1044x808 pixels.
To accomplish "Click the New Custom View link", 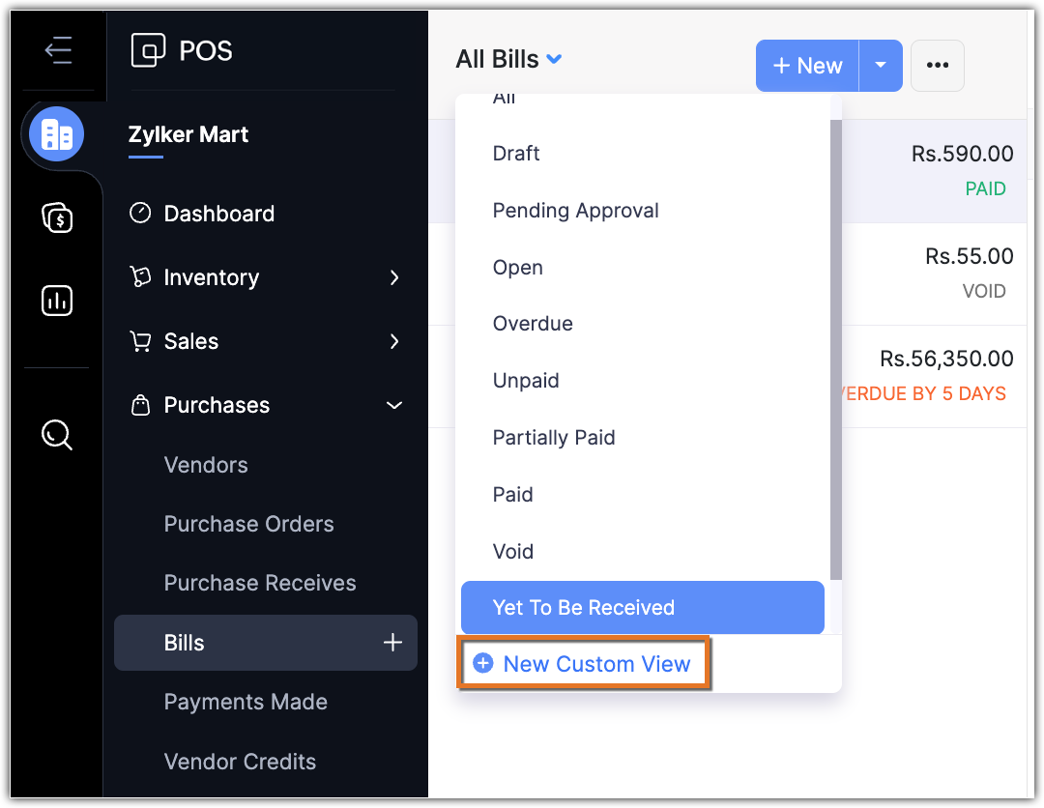I will click(x=583, y=664).
